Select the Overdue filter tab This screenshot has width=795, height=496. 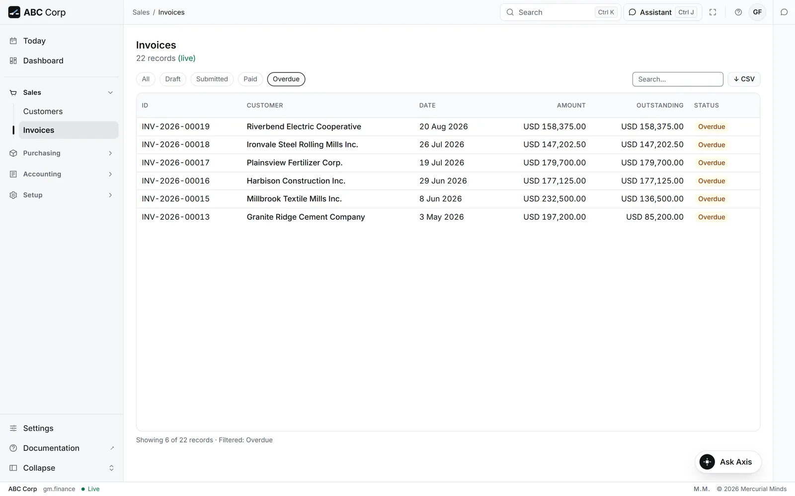[286, 79]
